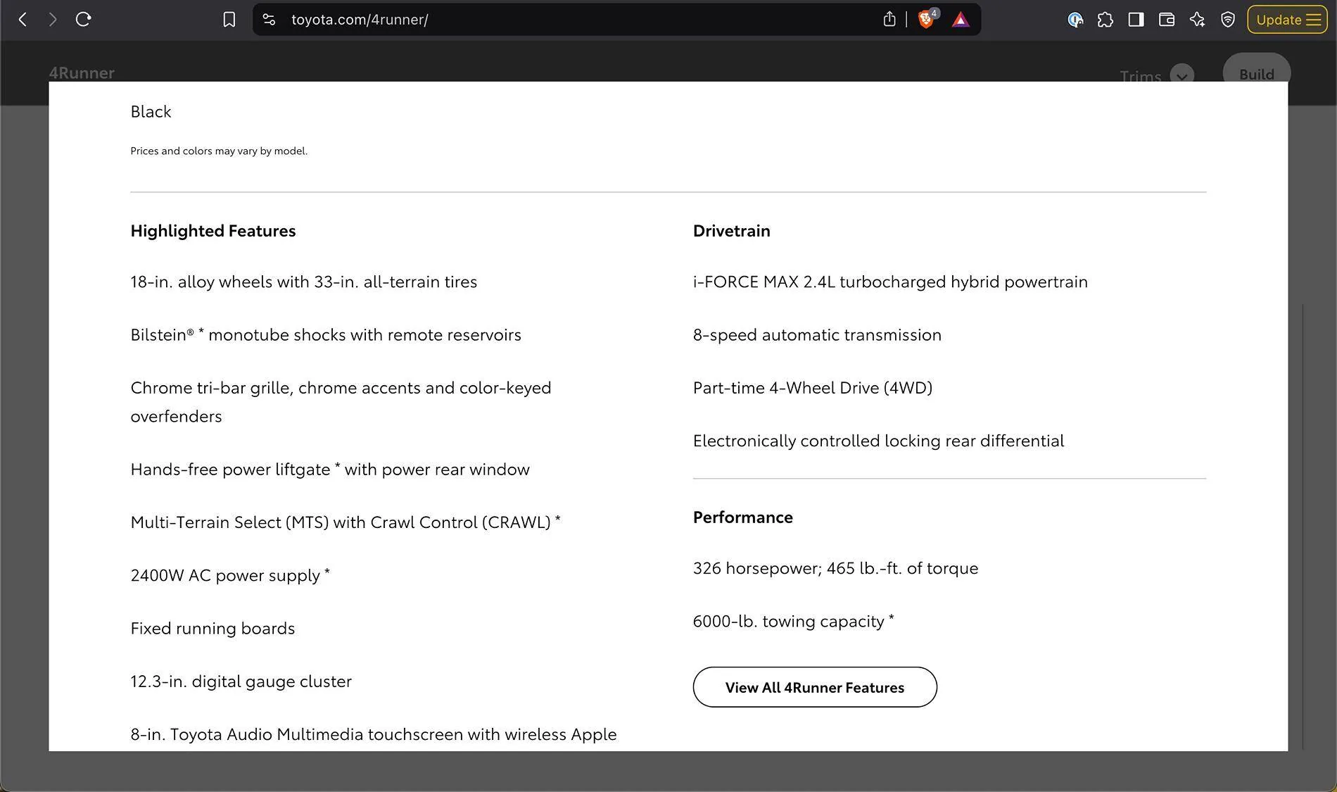Viewport: 1337px width, 792px height.
Task: Go back to the previous page
Action: click(23, 20)
